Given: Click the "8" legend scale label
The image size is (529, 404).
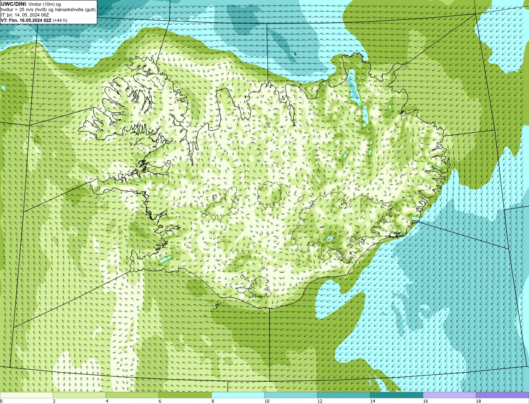Looking at the screenshot, I should point(213,401).
